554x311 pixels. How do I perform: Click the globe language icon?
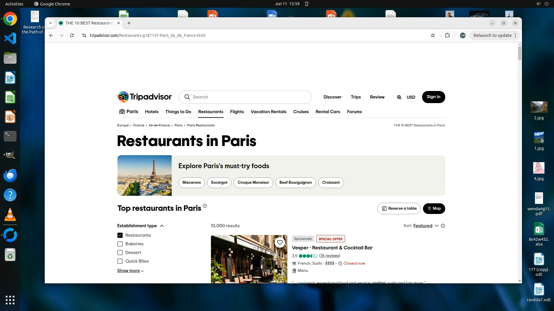coord(399,97)
